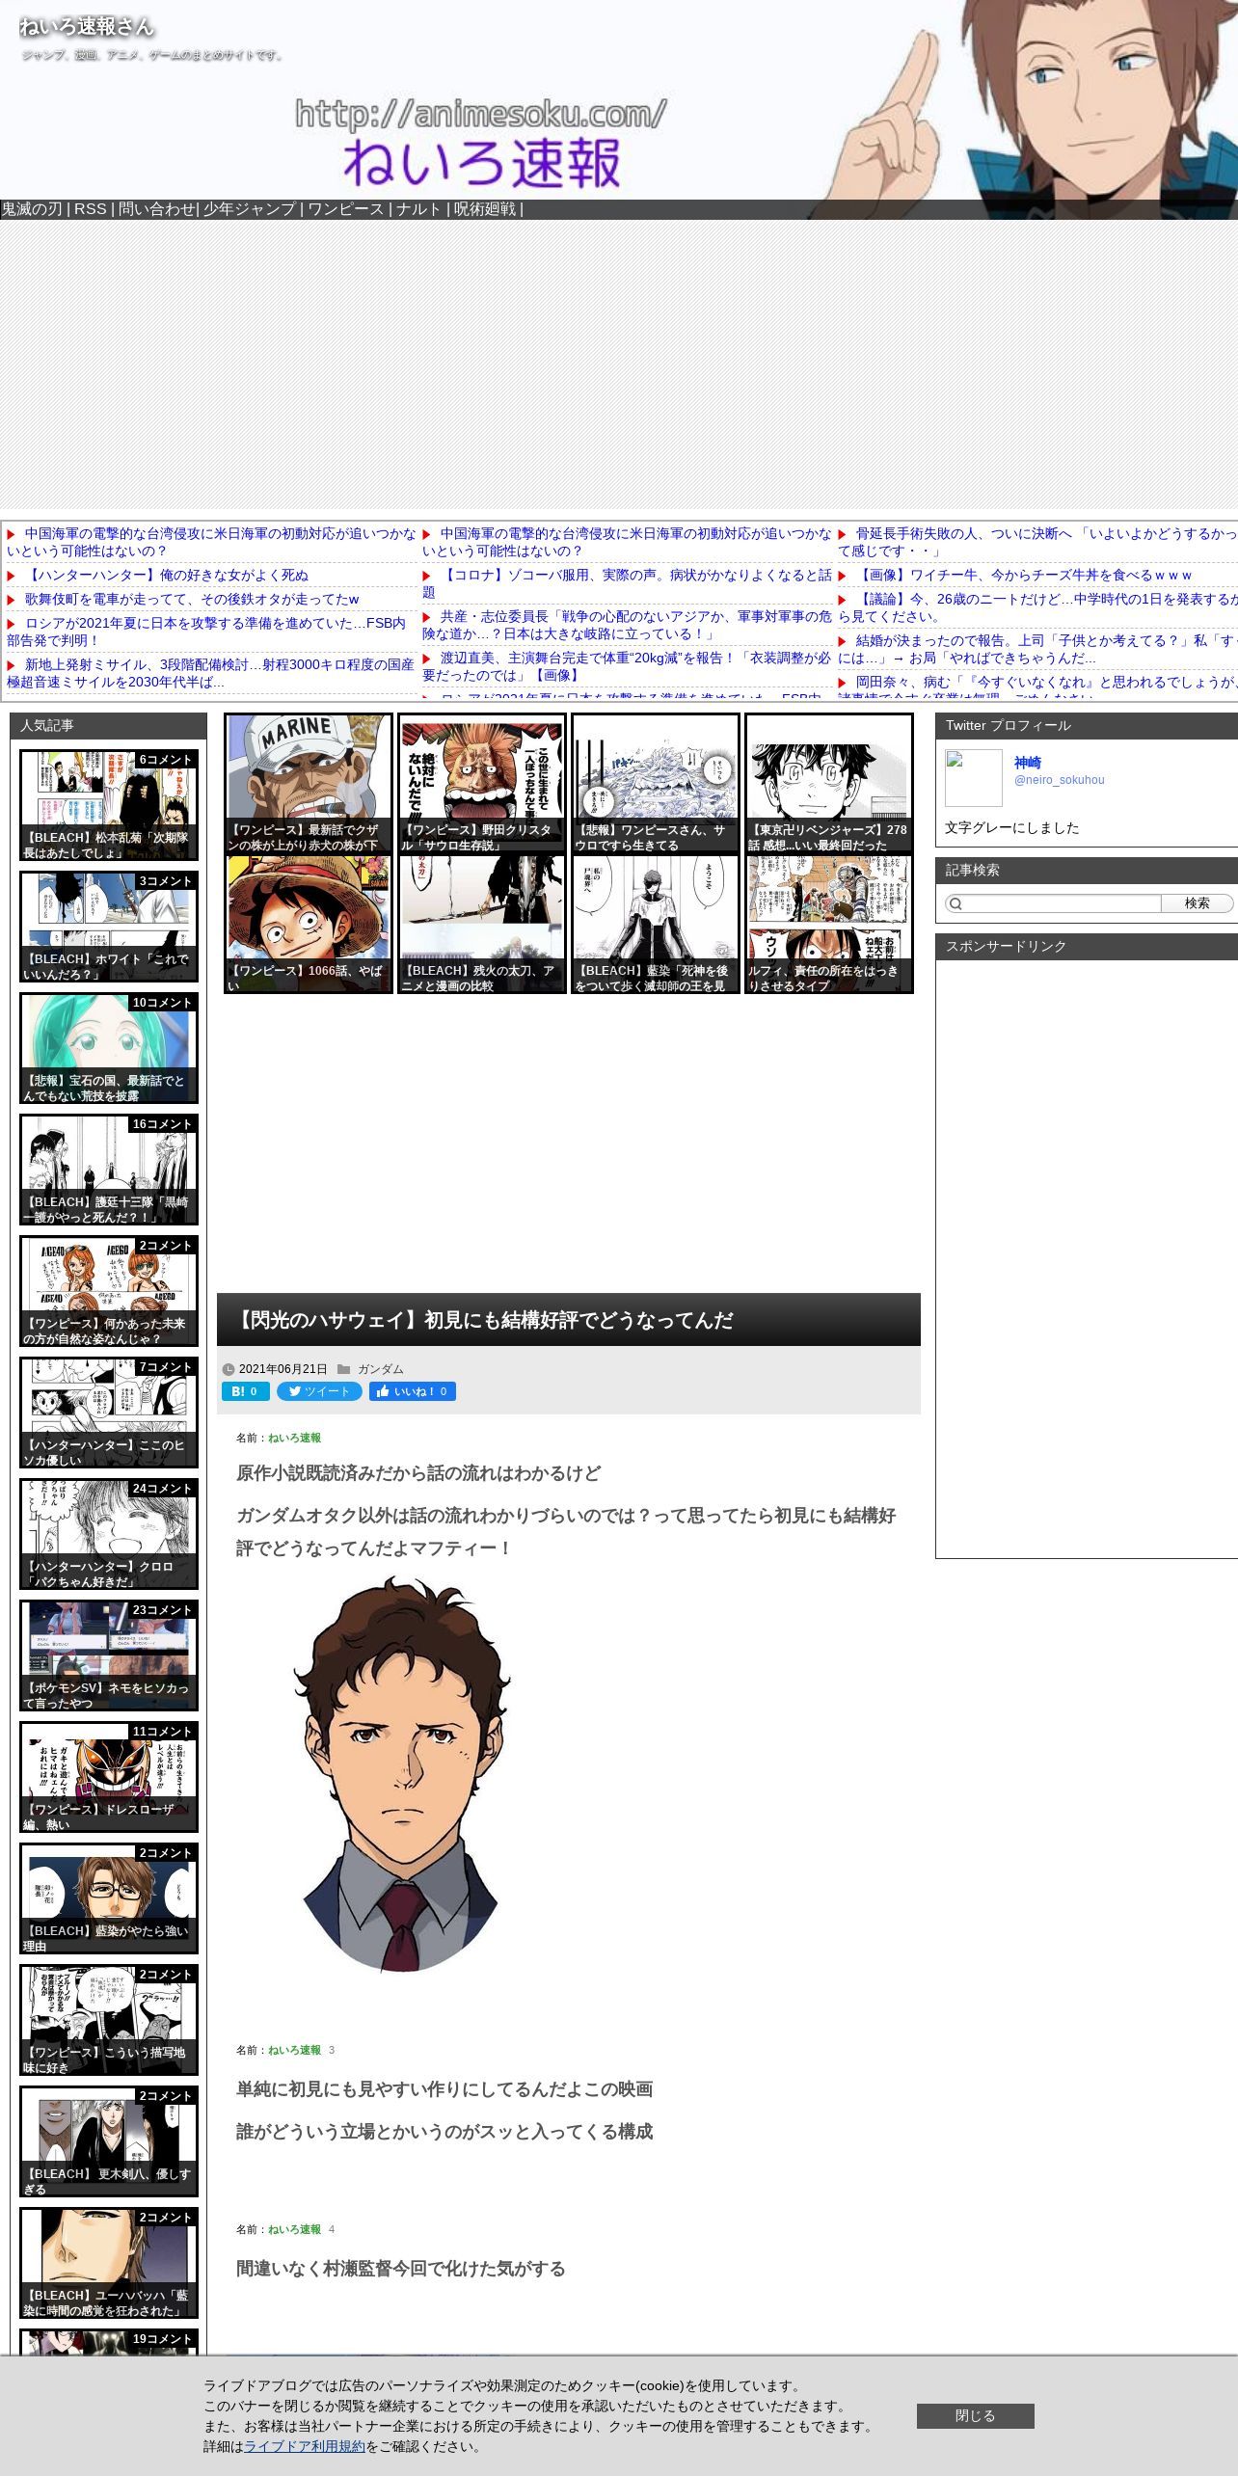Open 宝石の国 最新話 popular article thumbnail
Image resolution: width=1238 pixels, height=2476 pixels.
tap(109, 1048)
